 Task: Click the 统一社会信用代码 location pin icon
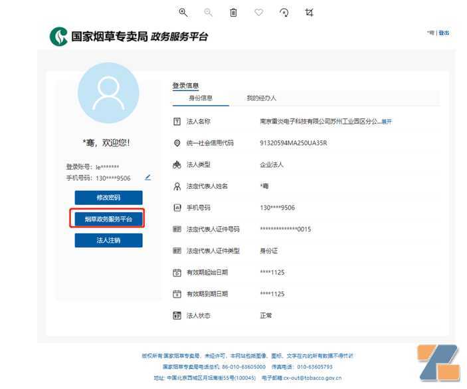click(177, 143)
